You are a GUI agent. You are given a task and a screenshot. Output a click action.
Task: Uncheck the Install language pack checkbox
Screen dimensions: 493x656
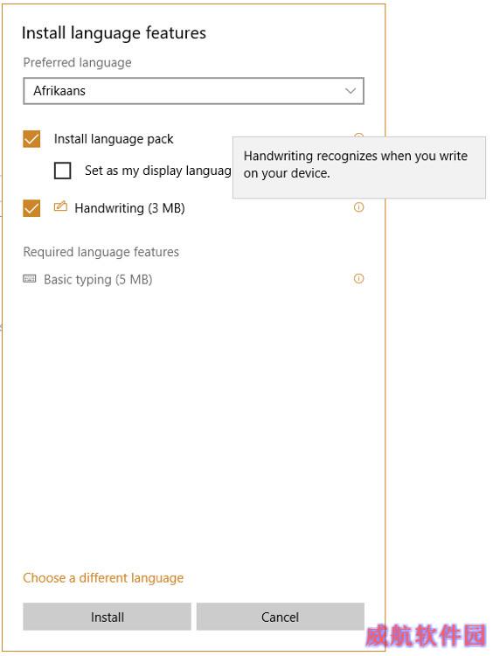coord(31,139)
